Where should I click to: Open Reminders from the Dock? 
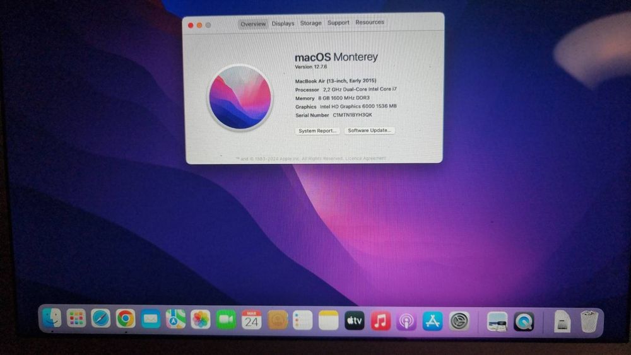coord(303,320)
